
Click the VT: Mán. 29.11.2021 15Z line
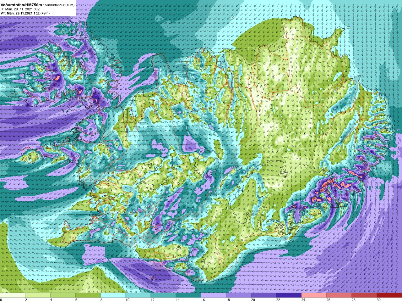pyautogui.click(x=25, y=13)
